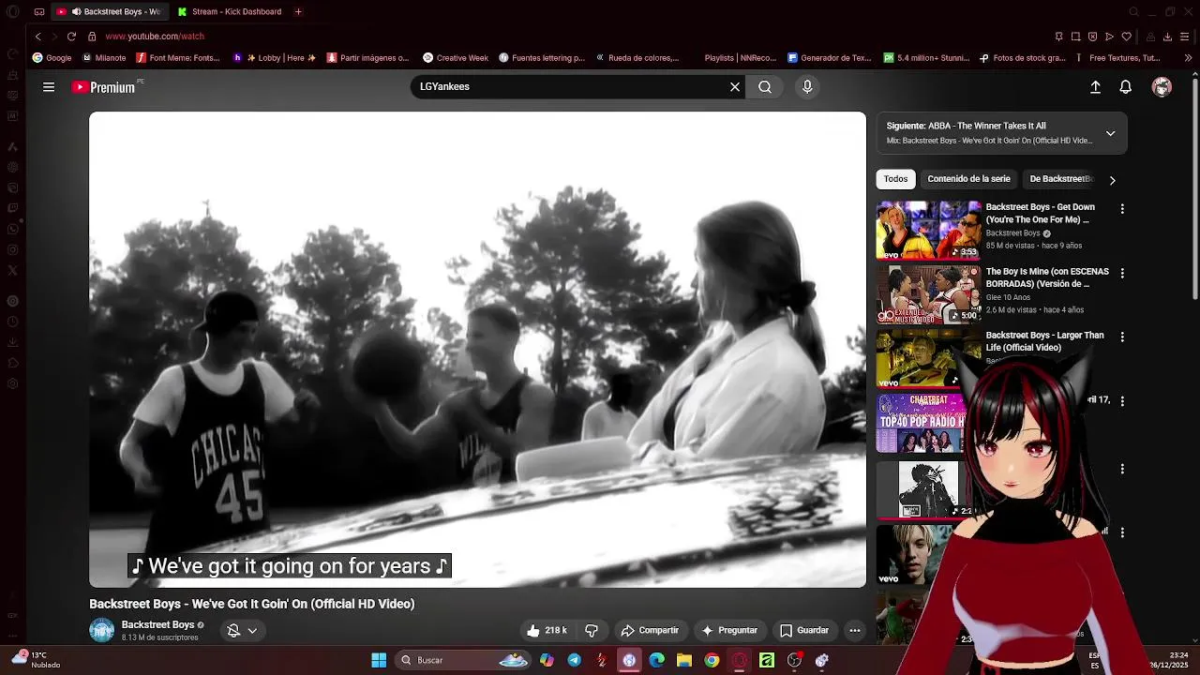This screenshot has height=675, width=1200.
Task: Add page to favorites heart icon
Action: coord(1127,37)
